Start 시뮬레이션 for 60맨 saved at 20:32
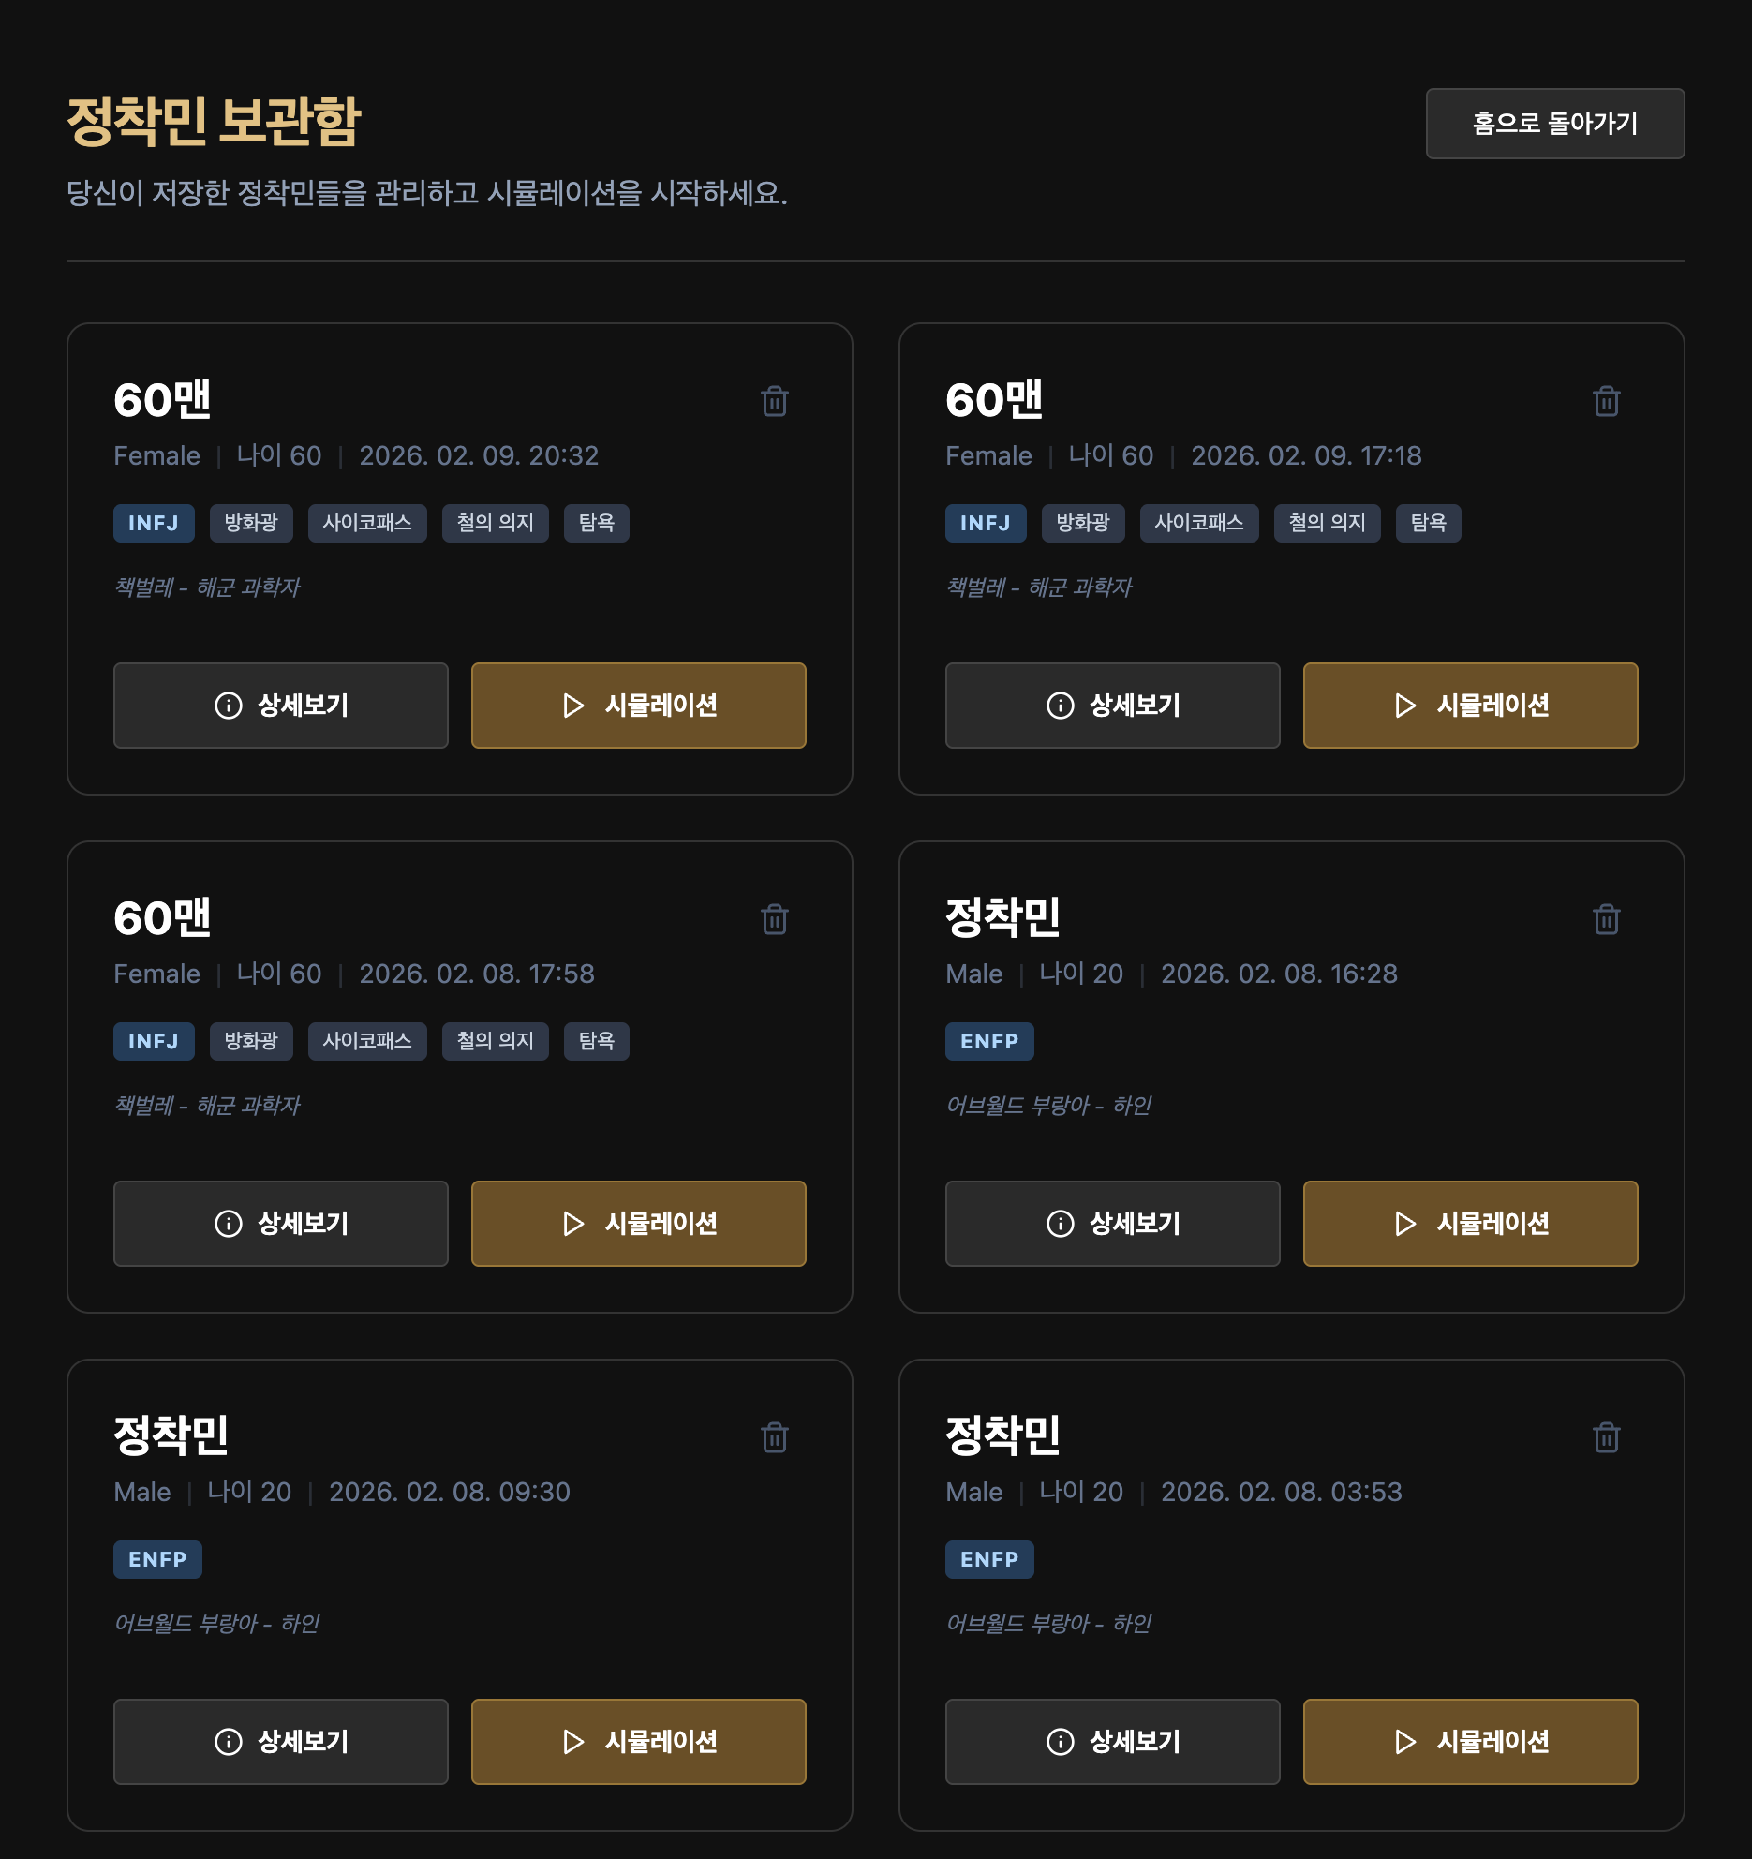The width and height of the screenshot is (1752, 1859). click(638, 706)
